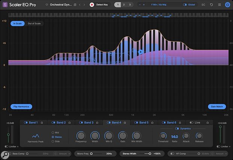
Task: Click the undo/reset arrow icon
Action: click(x=211, y=5)
